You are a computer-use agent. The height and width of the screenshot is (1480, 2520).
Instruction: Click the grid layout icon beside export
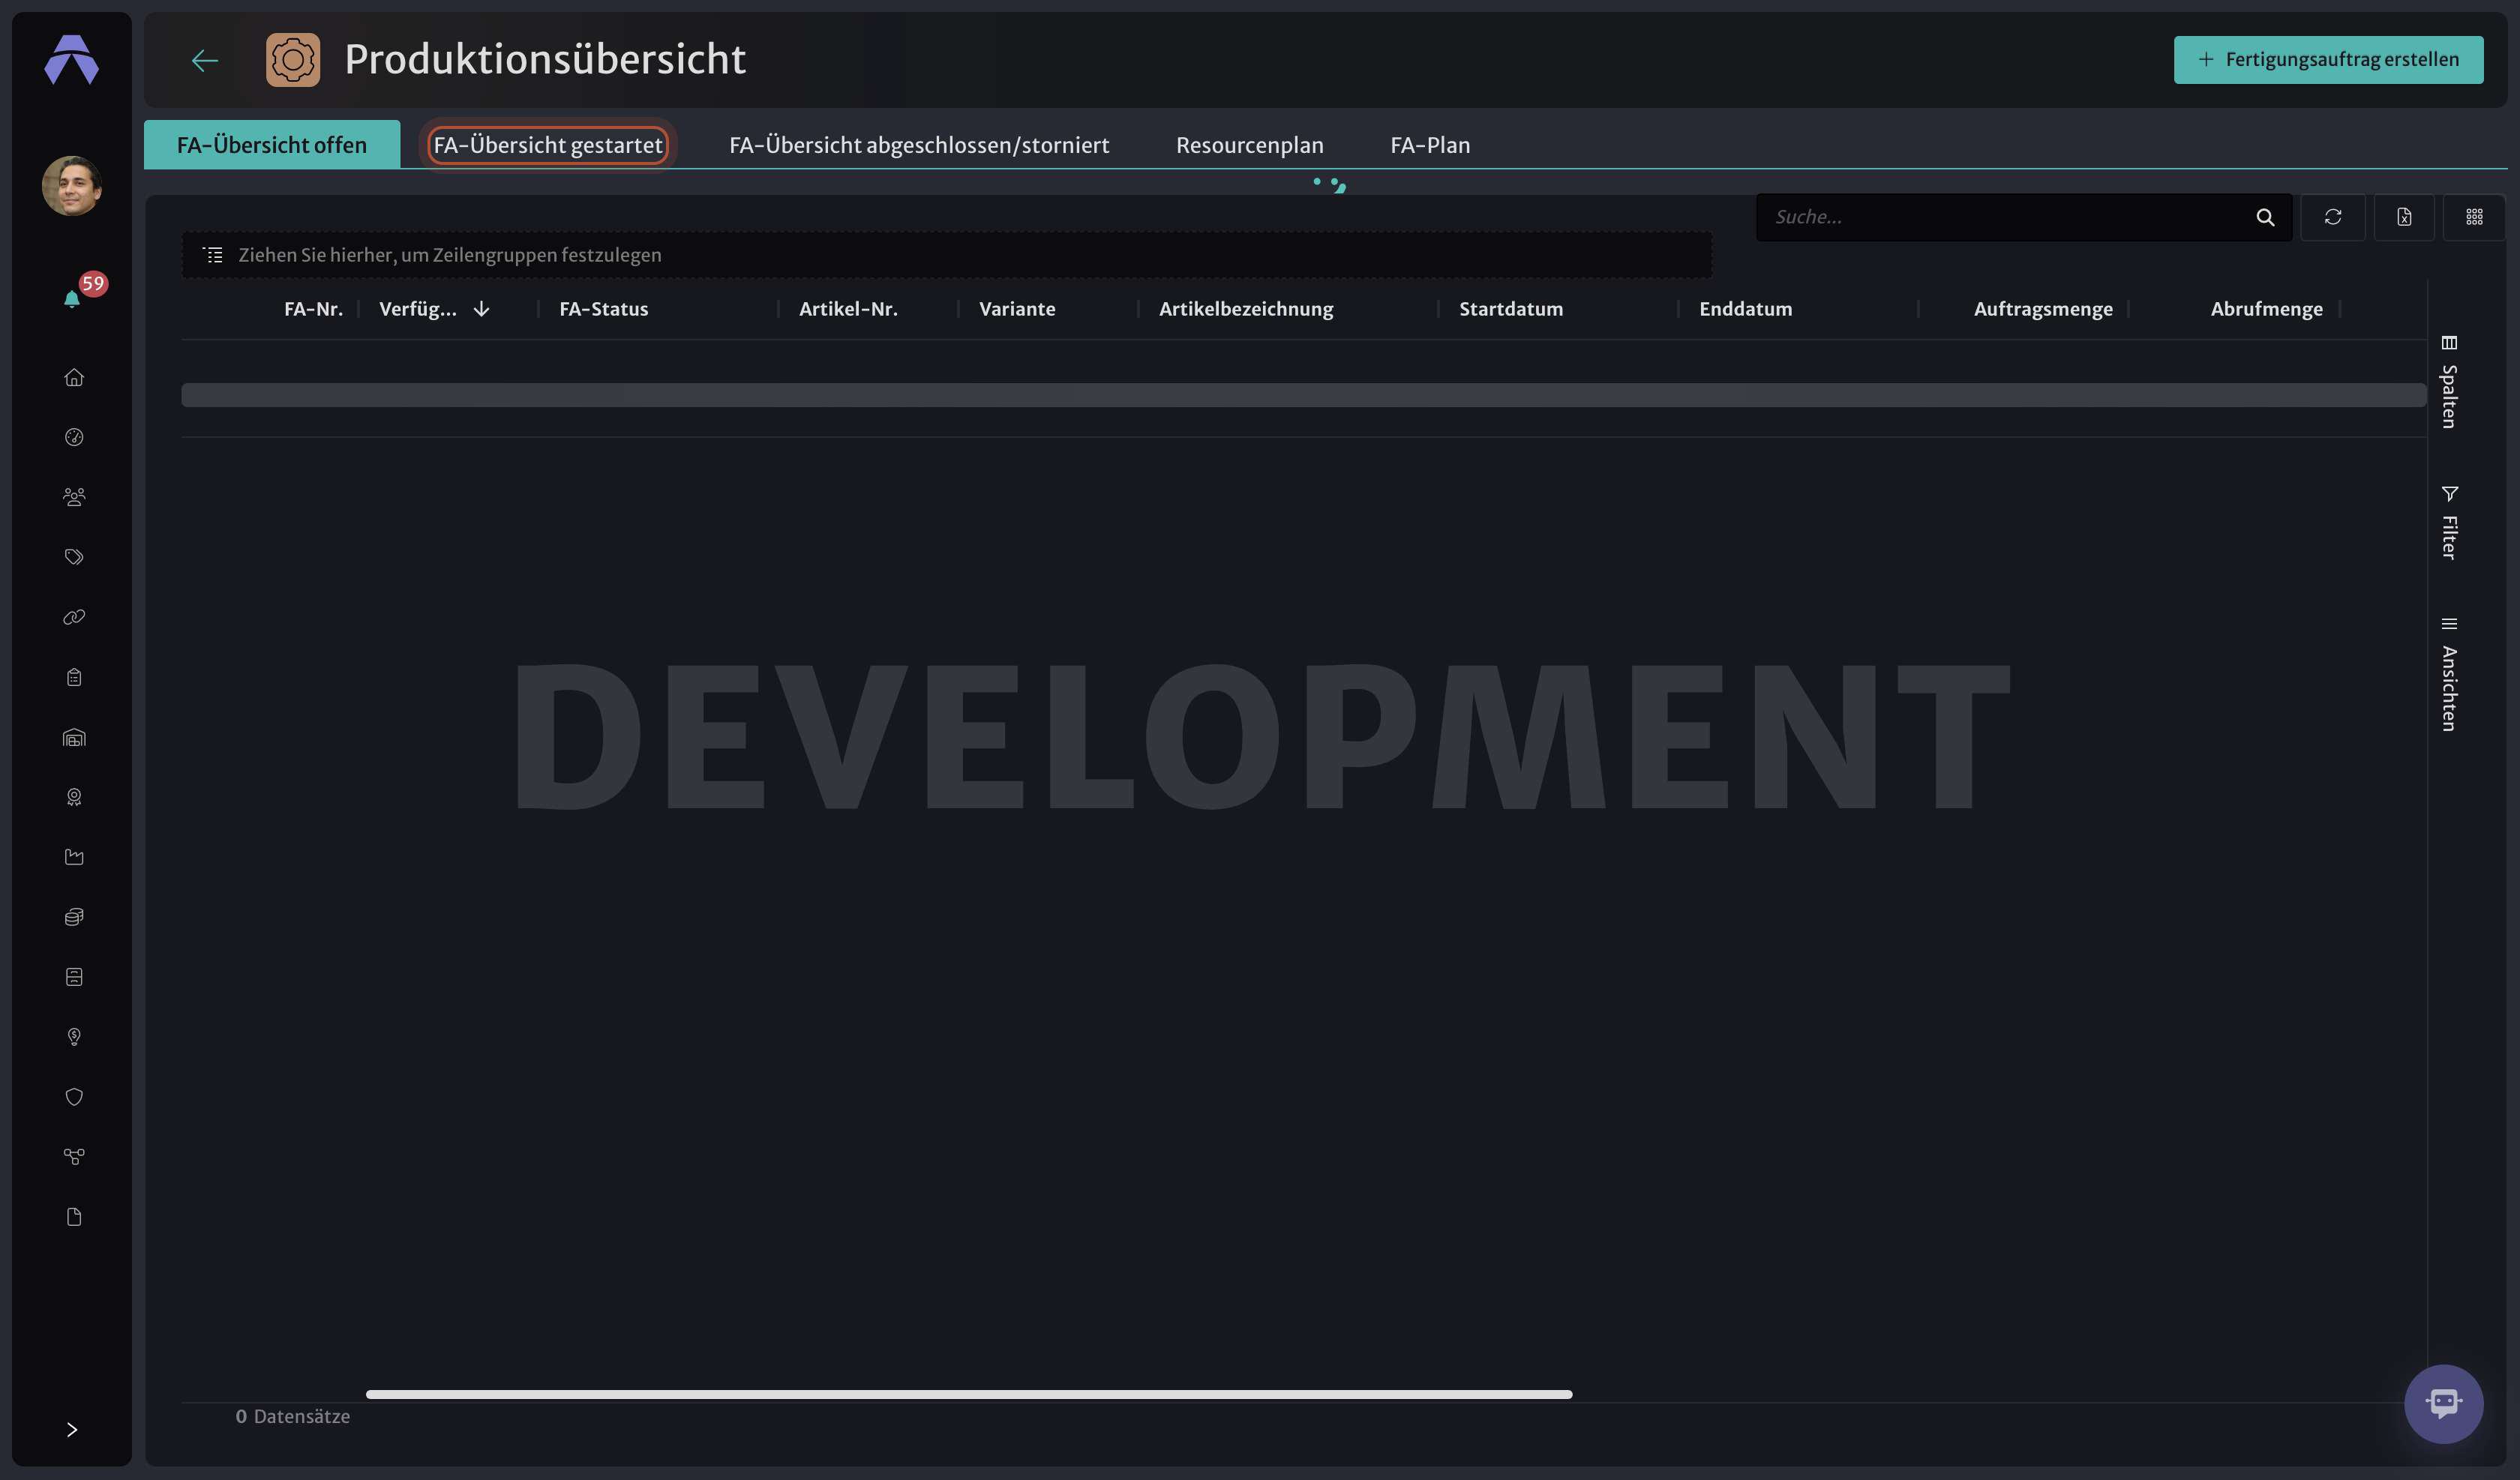click(2474, 217)
